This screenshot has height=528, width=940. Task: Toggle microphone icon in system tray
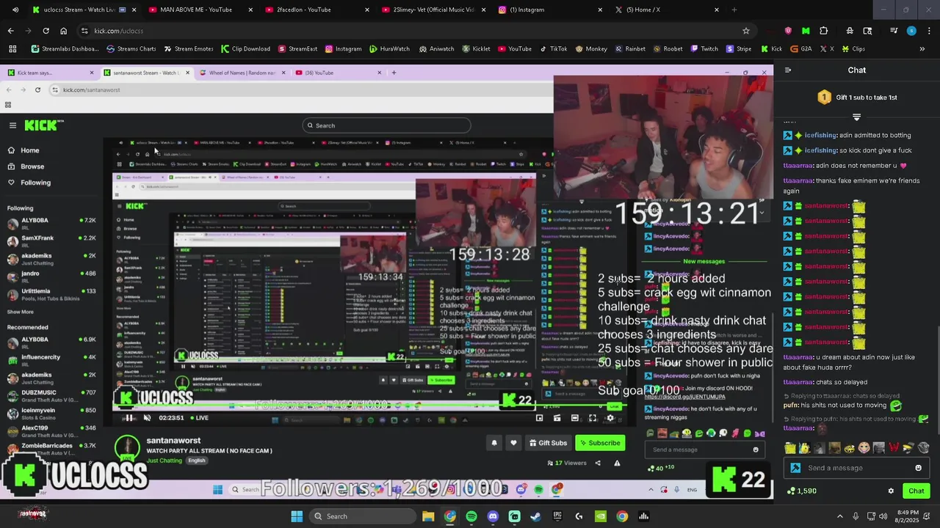click(856, 516)
